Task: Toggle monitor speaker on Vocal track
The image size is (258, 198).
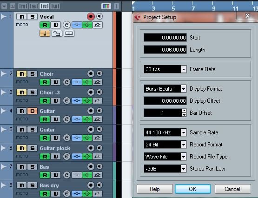Action: 99,16
